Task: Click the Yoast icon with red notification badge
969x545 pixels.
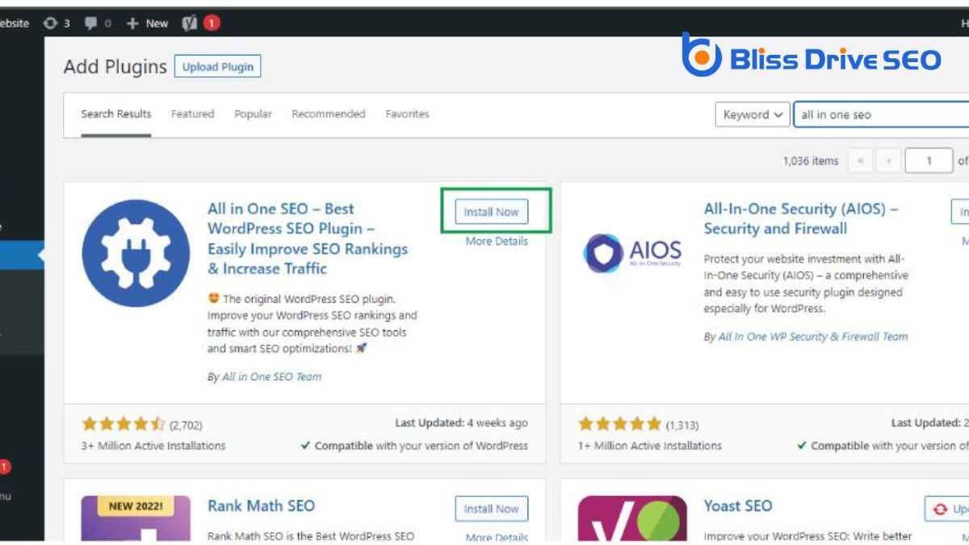Action: point(200,23)
